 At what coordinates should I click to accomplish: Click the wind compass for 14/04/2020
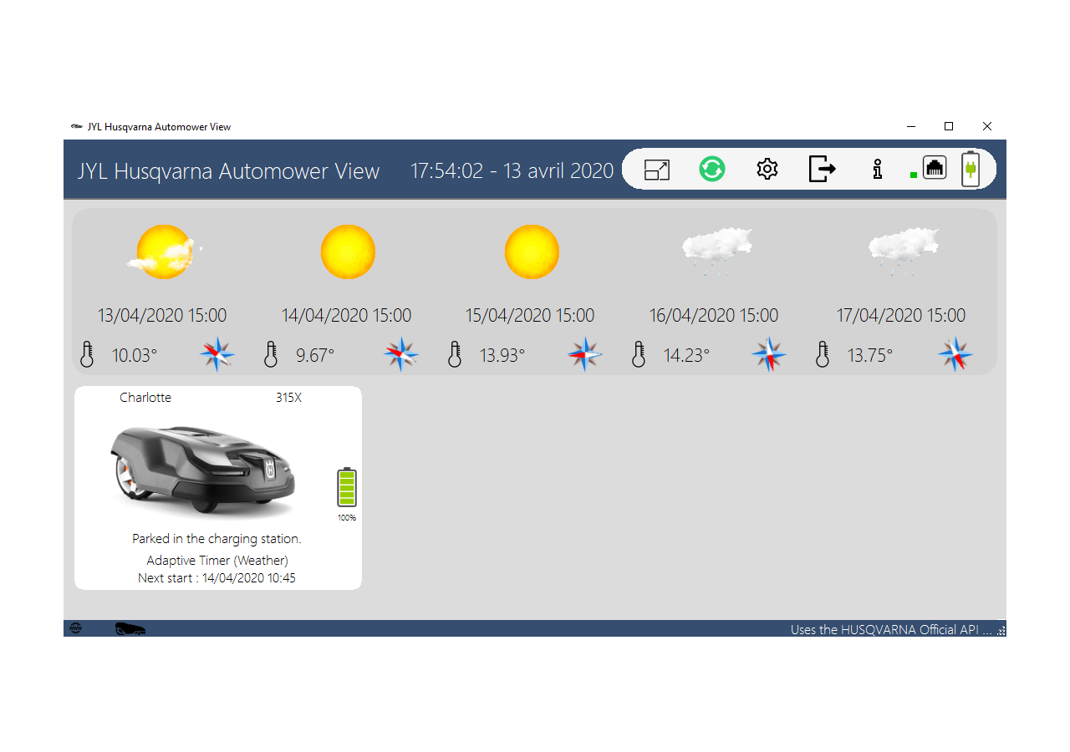pos(401,354)
